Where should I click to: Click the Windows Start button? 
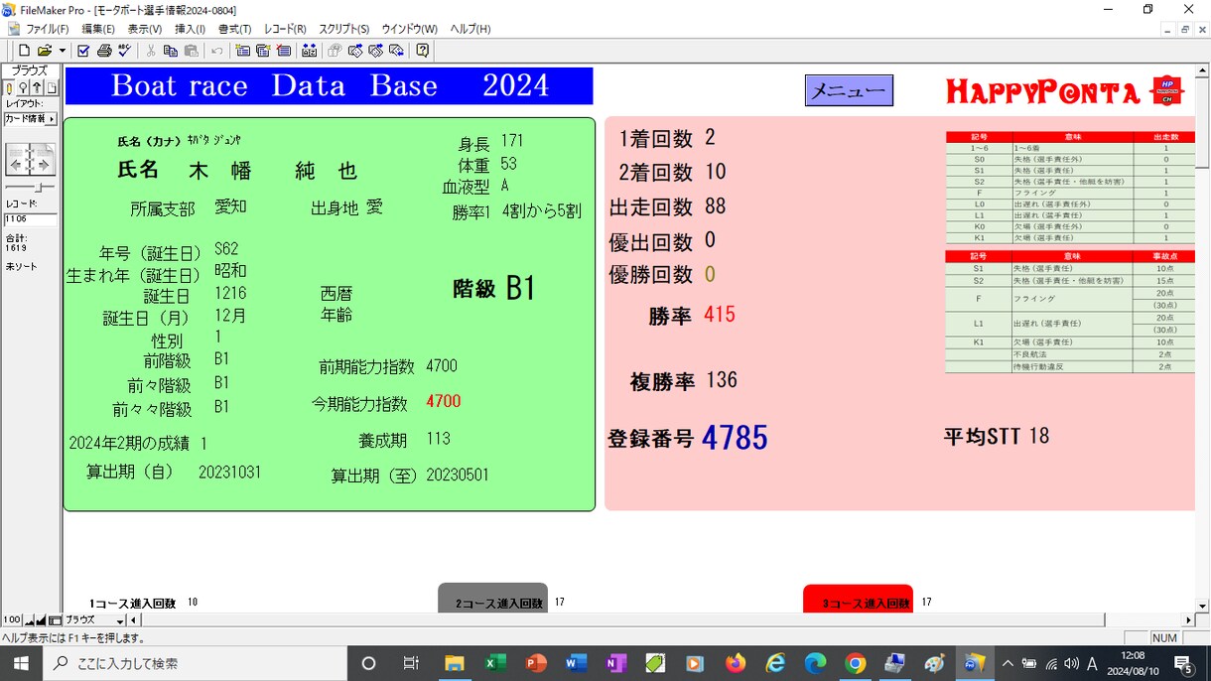20,663
